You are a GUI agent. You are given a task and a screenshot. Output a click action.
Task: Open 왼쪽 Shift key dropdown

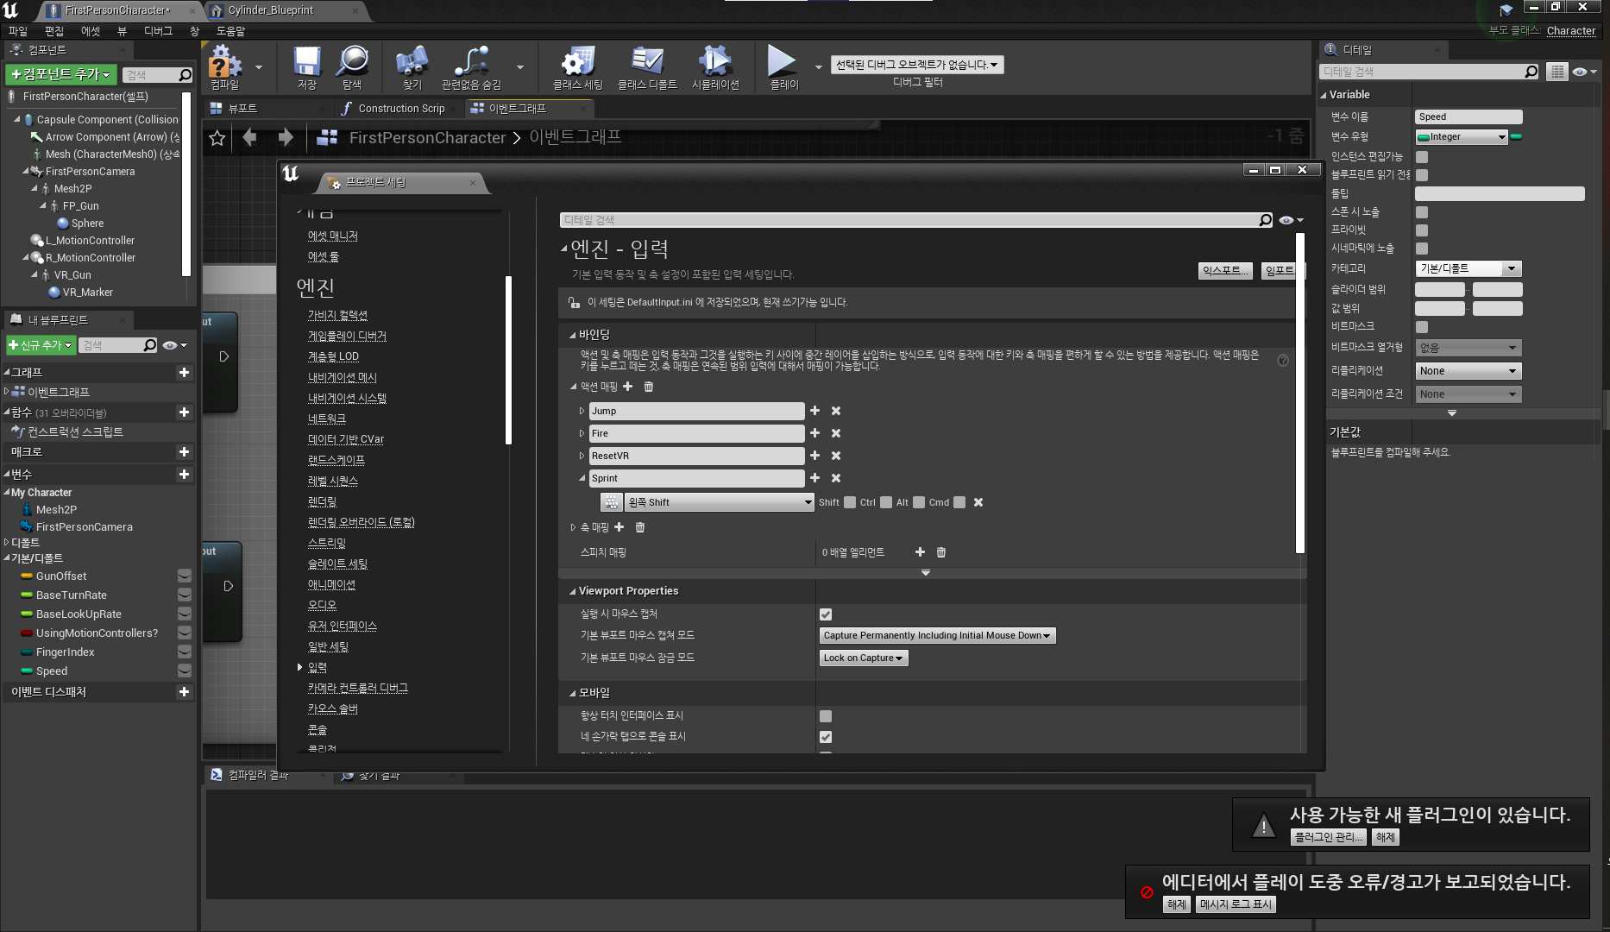(720, 502)
